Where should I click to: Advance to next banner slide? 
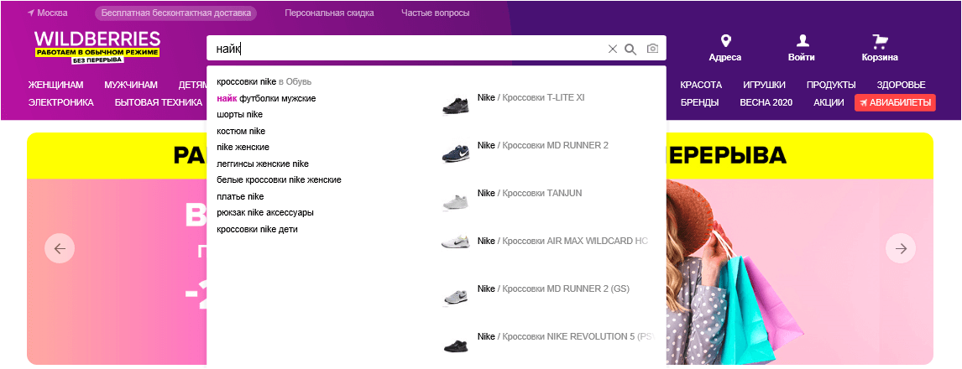pos(901,248)
